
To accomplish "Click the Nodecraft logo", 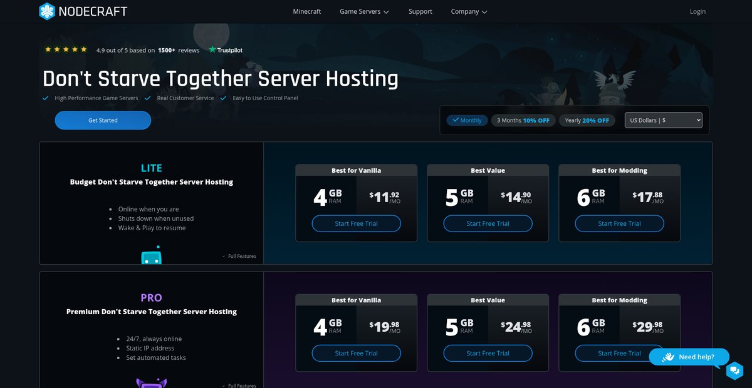I will pyautogui.click(x=83, y=11).
